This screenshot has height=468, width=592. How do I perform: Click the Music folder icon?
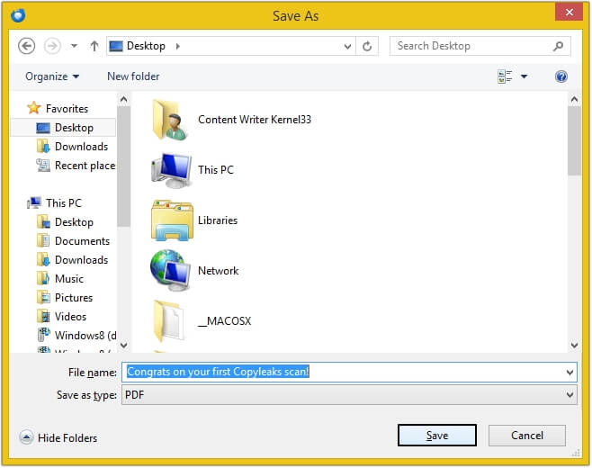(43, 278)
